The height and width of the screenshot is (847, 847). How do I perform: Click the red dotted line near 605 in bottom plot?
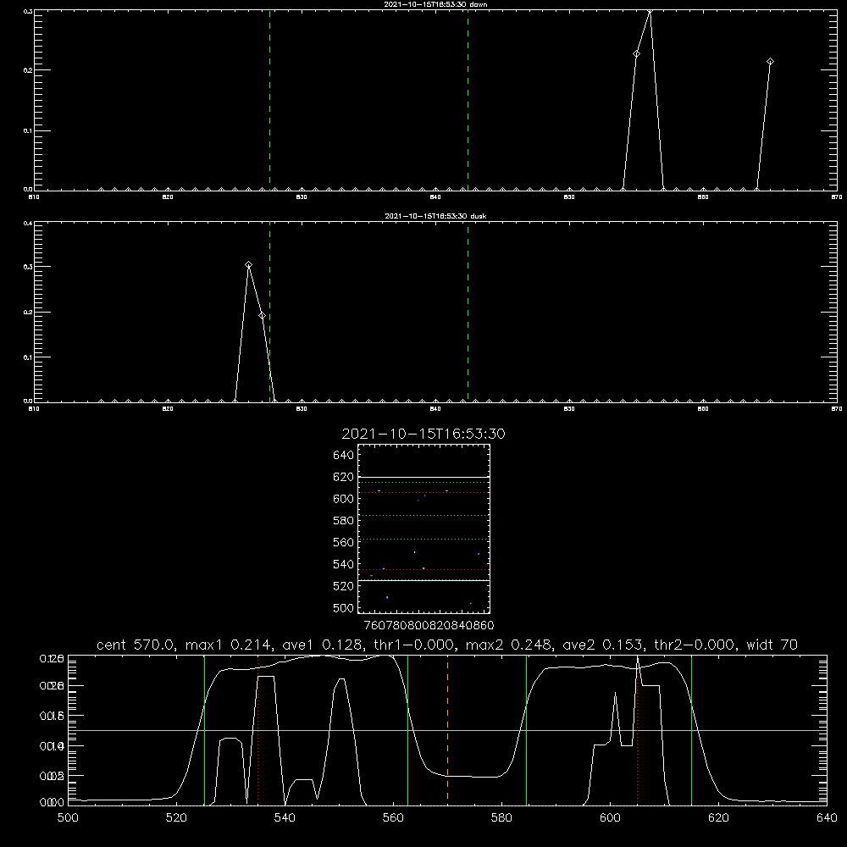pos(638,729)
